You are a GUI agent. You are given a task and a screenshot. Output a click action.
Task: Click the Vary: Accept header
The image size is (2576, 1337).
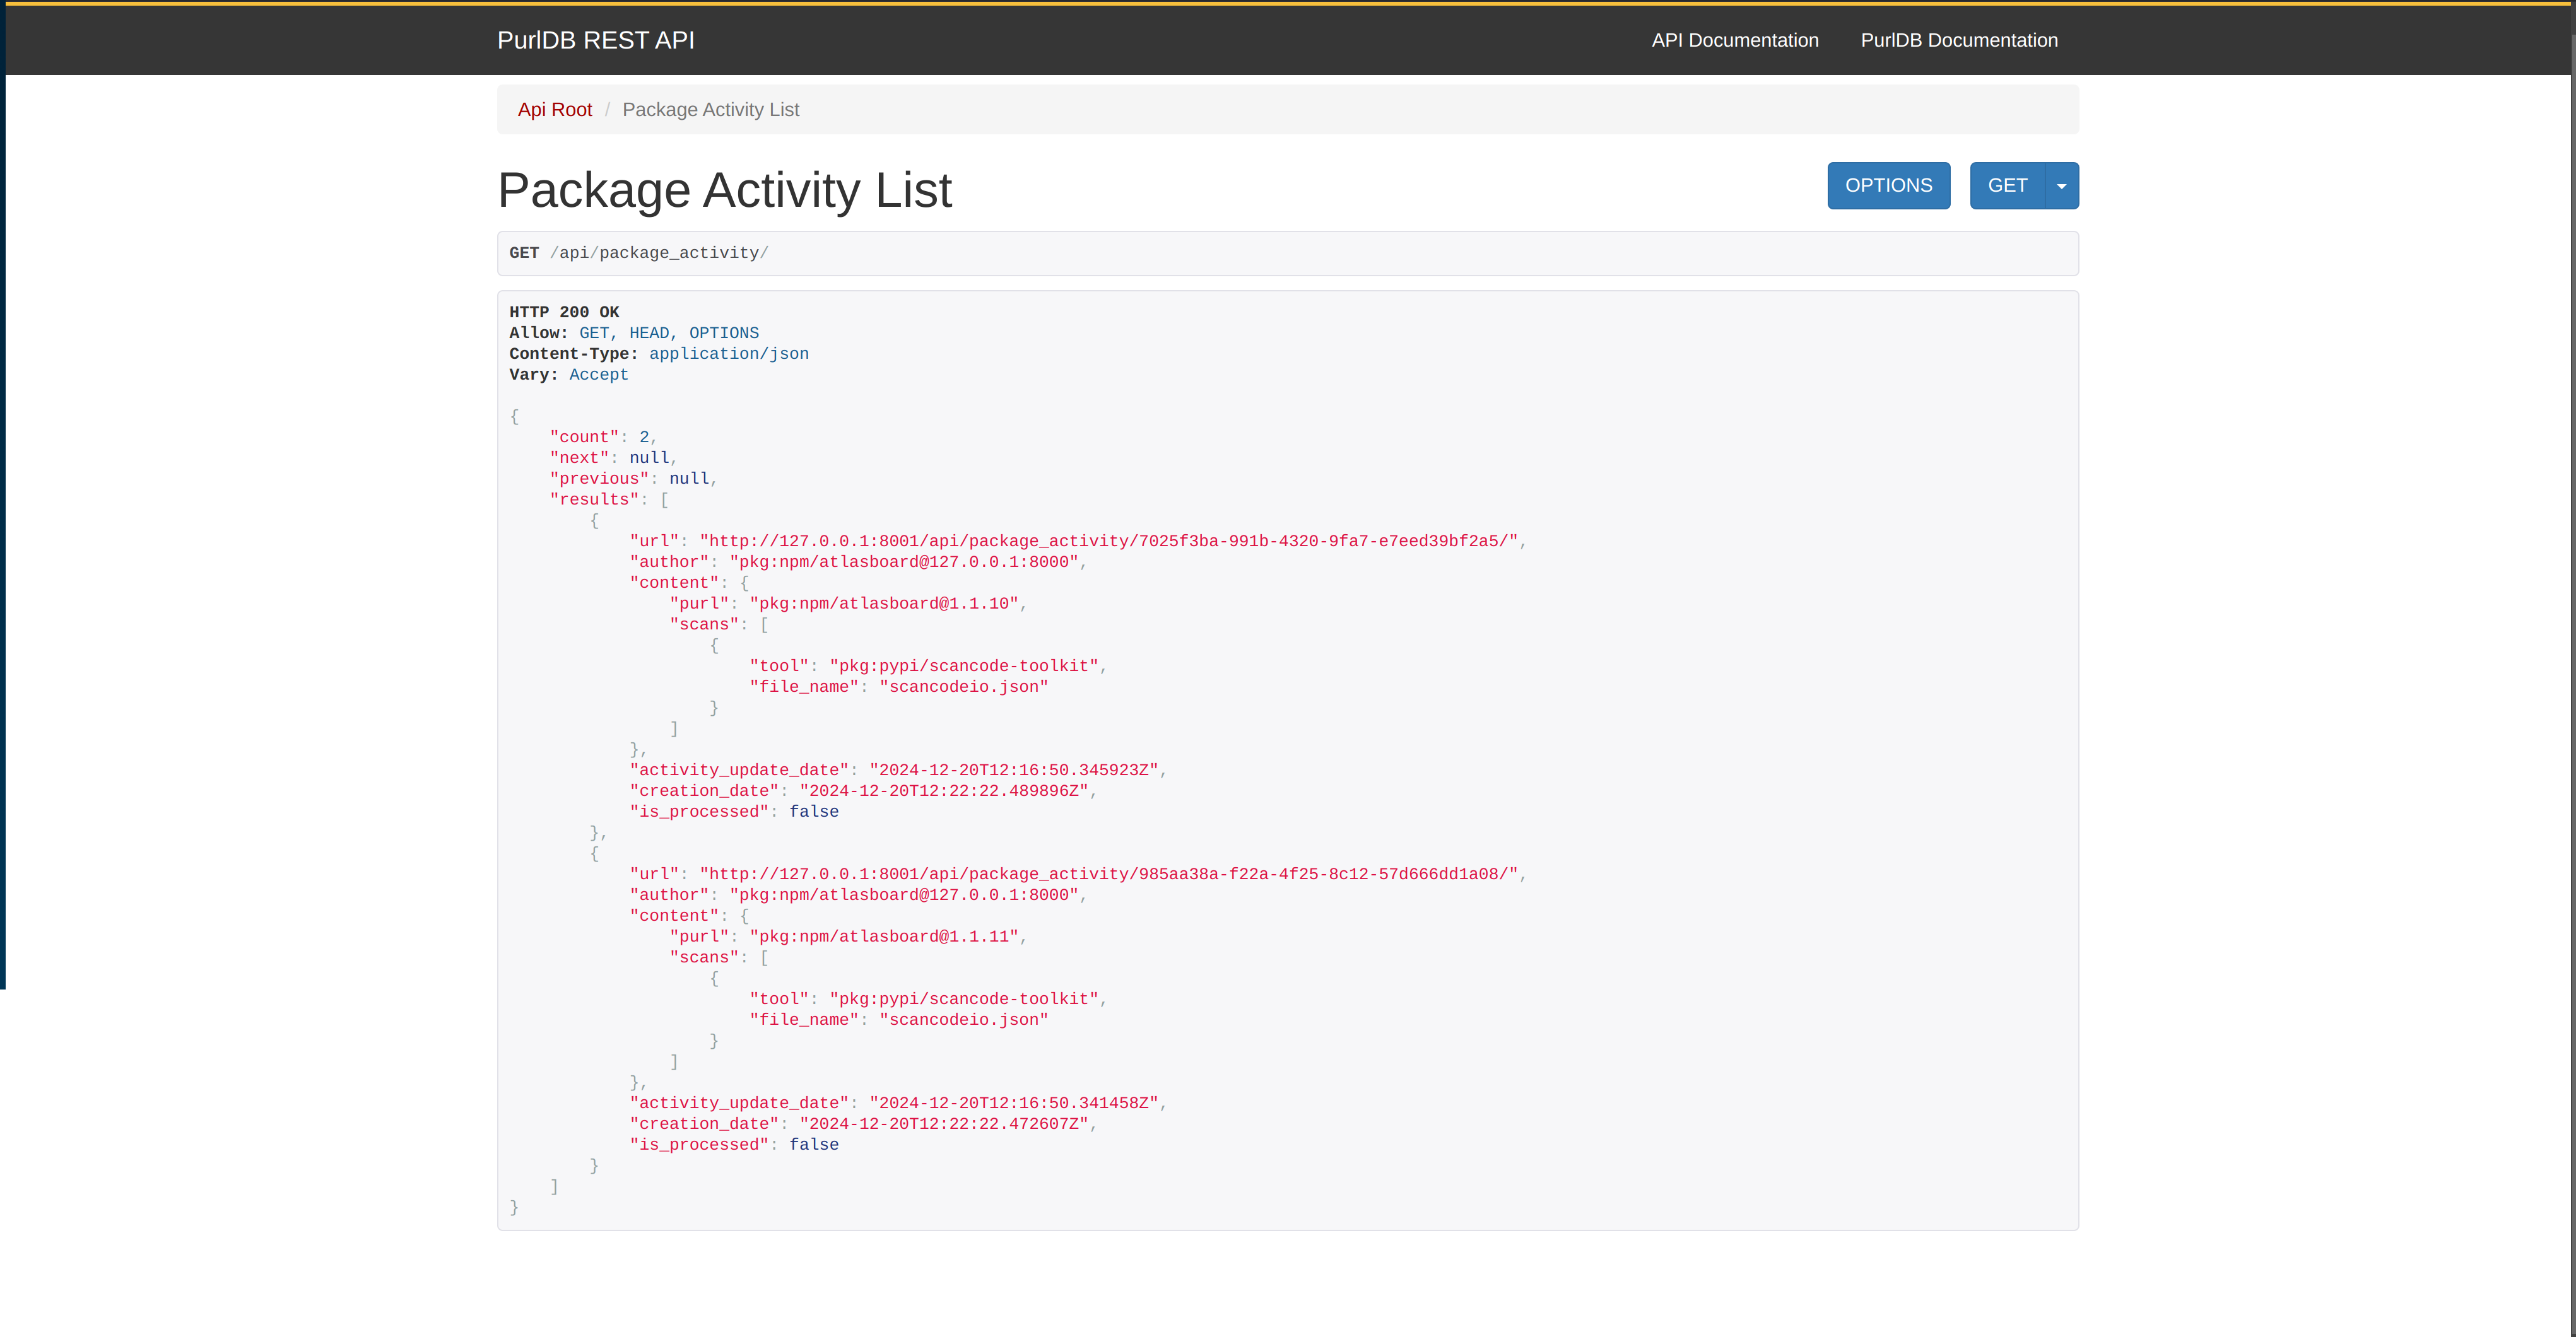[x=569, y=375]
